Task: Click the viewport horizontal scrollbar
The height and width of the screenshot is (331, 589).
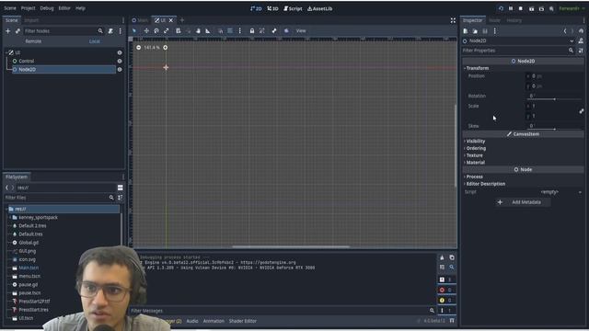Action: point(291,246)
